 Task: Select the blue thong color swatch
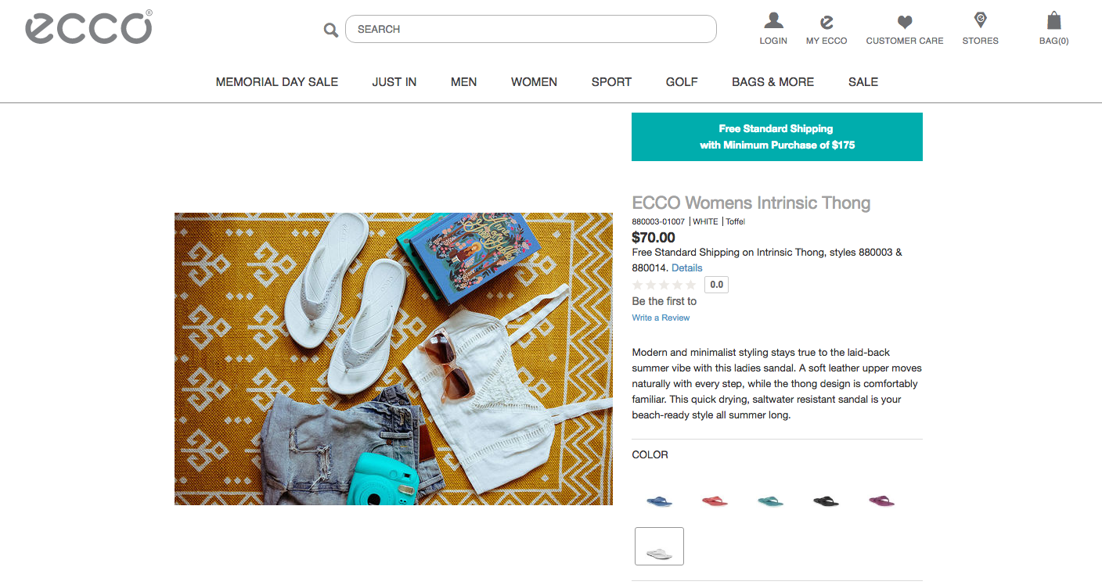[x=659, y=501]
